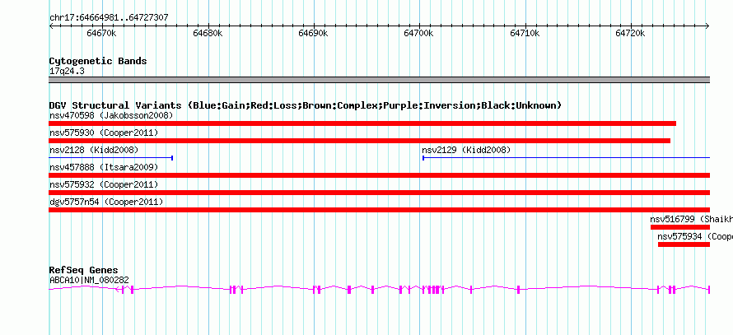
Task: Click the chr17:64664981..64727307 coordinate label
Action: (x=109, y=18)
